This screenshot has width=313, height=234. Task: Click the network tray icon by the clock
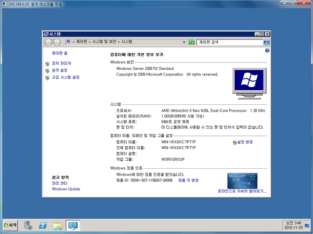tap(307, 226)
